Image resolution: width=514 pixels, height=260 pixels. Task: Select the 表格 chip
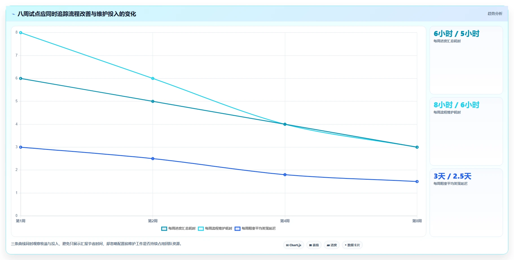point(314,245)
